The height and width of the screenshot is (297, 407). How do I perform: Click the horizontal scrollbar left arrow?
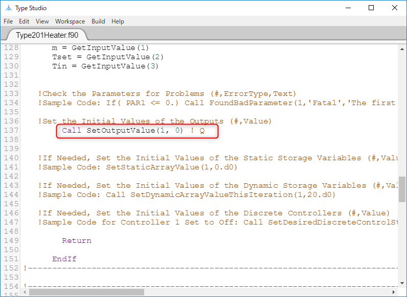(25, 293)
